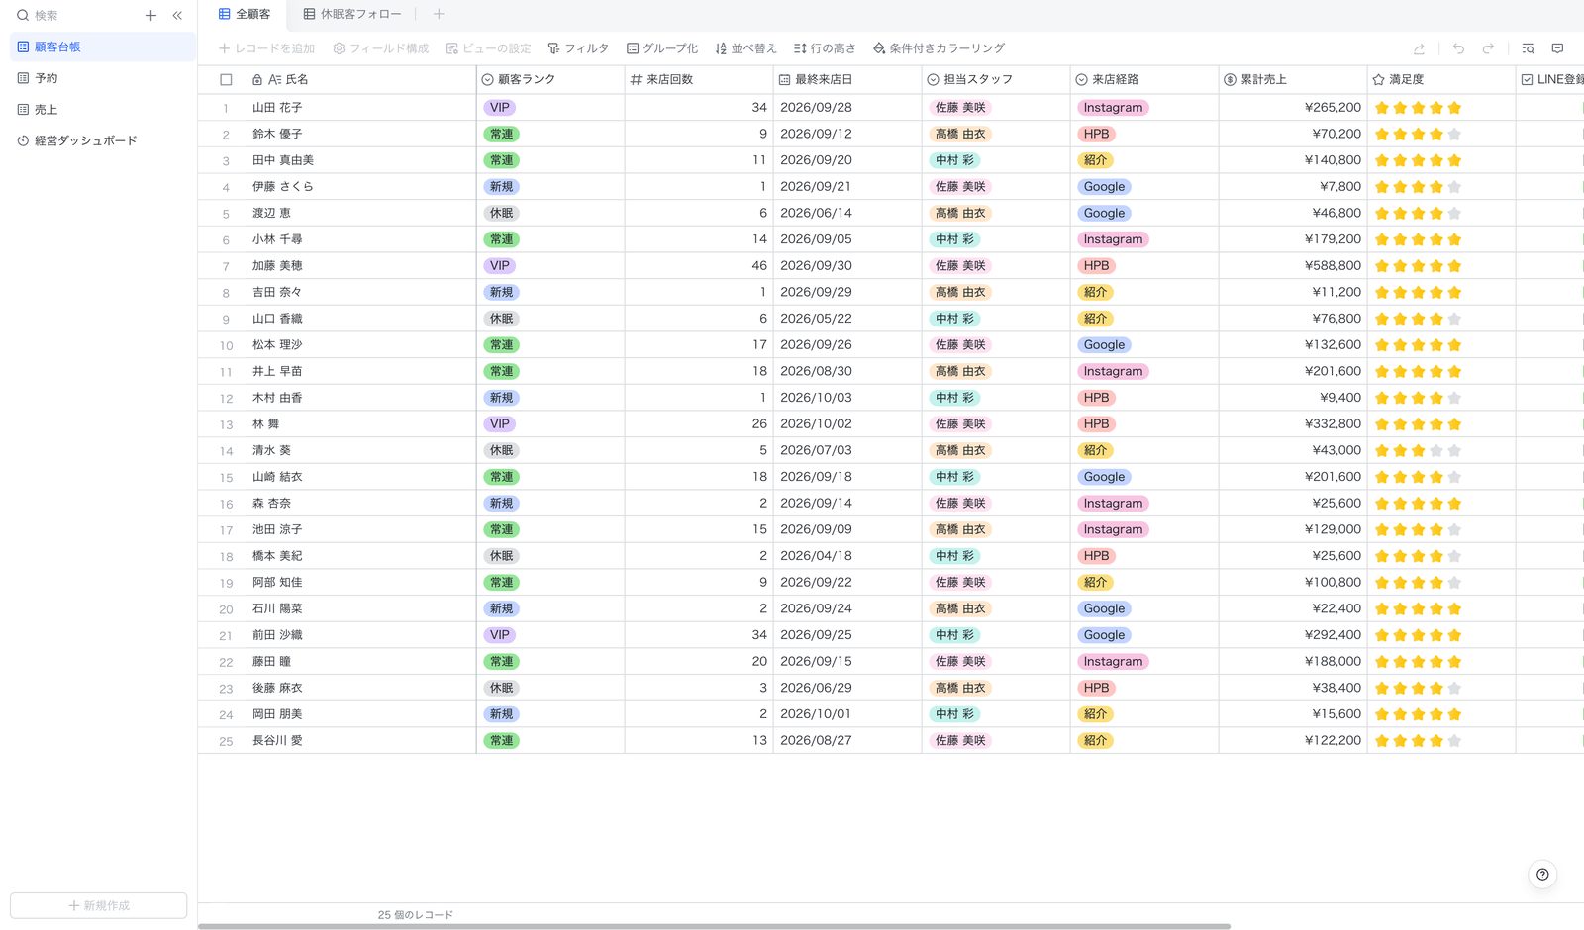Viewport: 1584px width, 930px height.
Task: Open the comments icon in toolbar
Action: pyautogui.click(x=1557, y=48)
